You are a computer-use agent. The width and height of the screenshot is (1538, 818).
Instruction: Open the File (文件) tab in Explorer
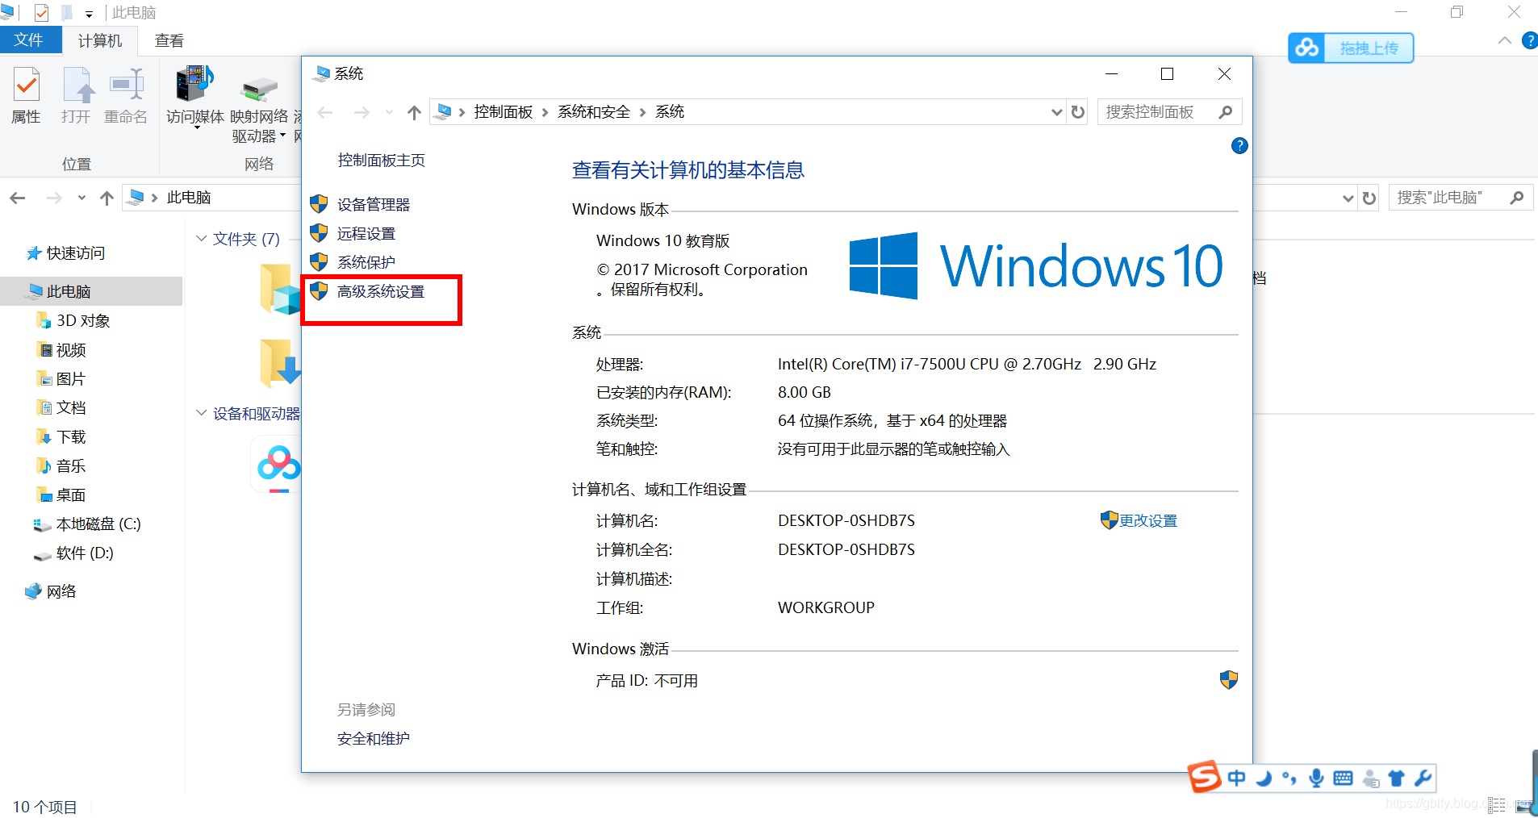point(30,40)
